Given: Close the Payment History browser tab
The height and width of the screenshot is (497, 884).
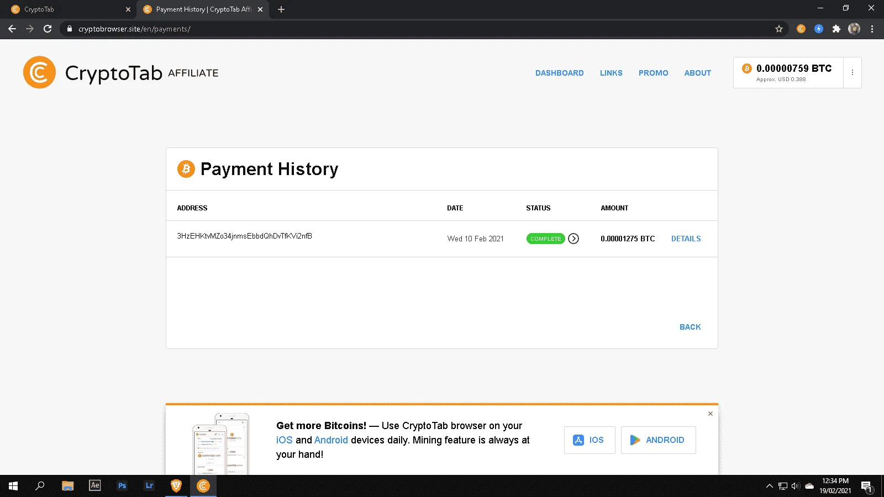Looking at the screenshot, I should point(260,9).
